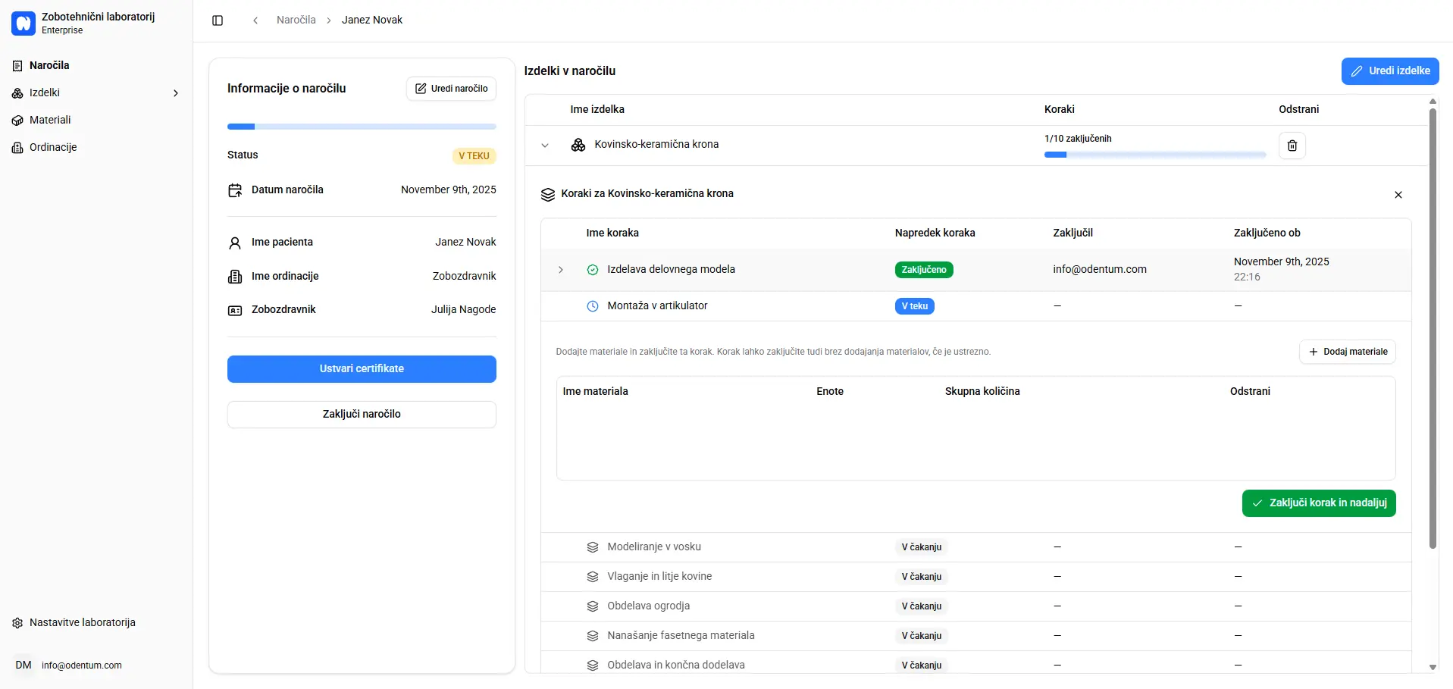
Task: Click the vertical scrollbar of product list
Action: click(x=1432, y=326)
